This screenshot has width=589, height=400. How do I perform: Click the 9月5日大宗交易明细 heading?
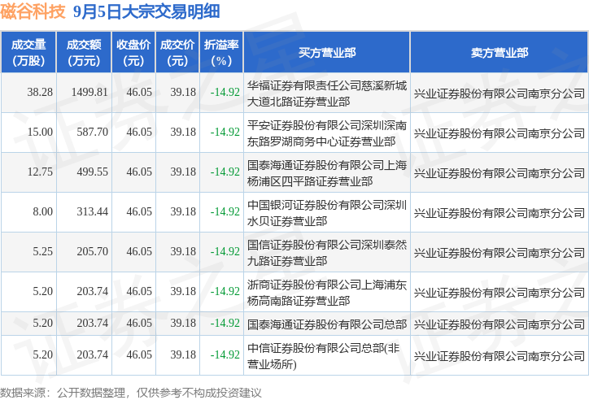(146, 11)
